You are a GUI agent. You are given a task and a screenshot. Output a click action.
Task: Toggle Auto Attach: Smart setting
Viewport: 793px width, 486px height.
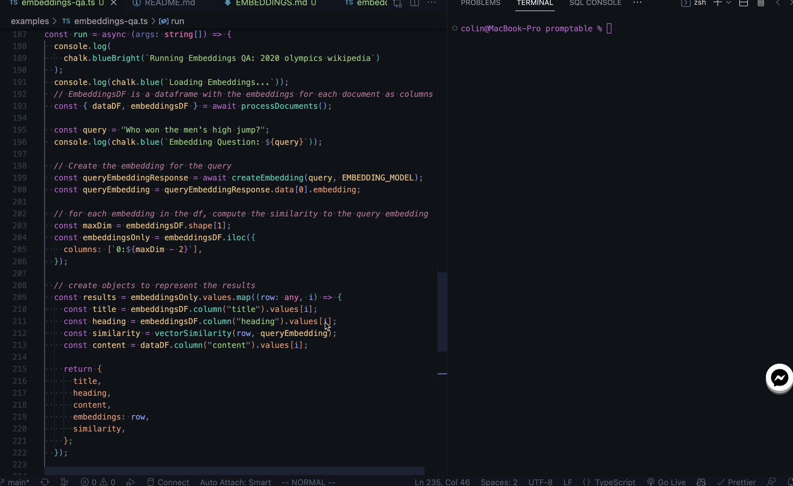(x=235, y=482)
